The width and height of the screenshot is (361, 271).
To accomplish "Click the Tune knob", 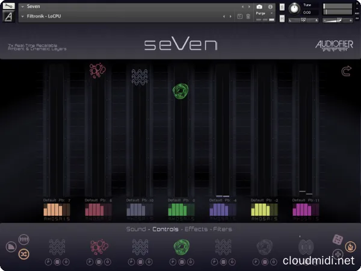I will [x=294, y=9].
